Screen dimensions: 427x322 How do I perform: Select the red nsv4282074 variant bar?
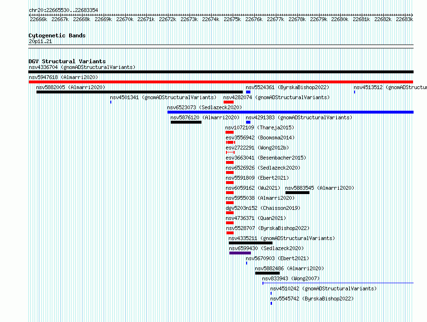[x=228, y=102]
